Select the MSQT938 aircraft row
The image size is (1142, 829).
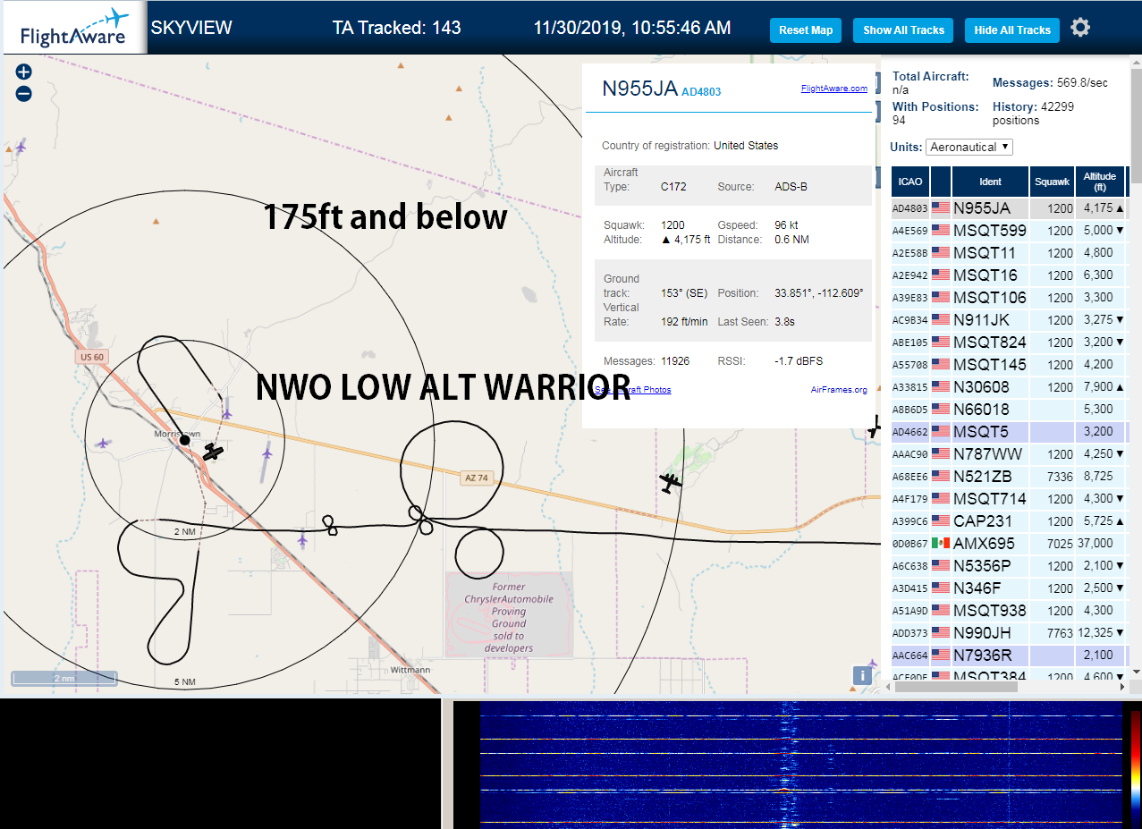point(1009,611)
